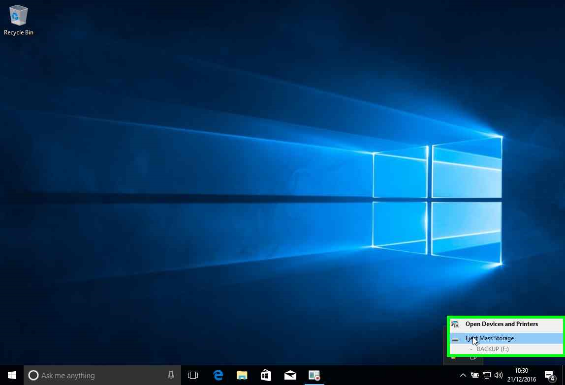Focus the 'Ask me anything' search box
The width and height of the screenshot is (565, 385).
pyautogui.click(x=102, y=375)
